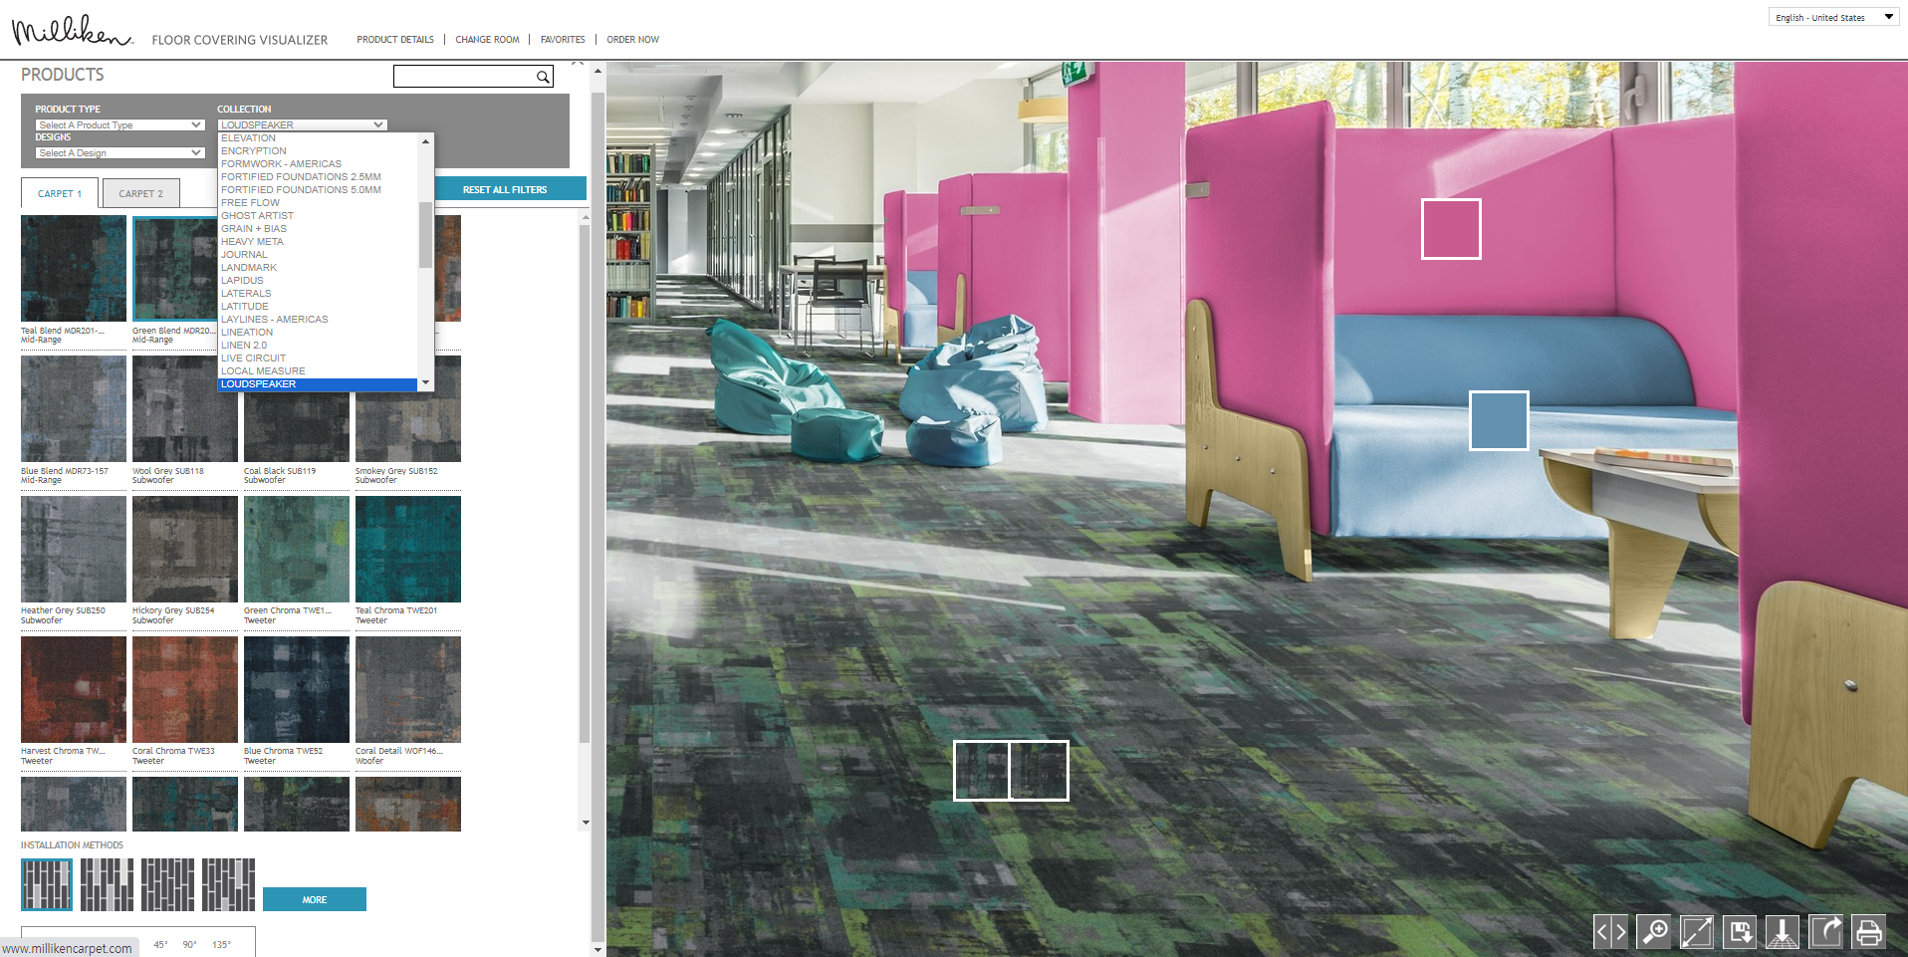1908x957 pixels.
Task: Open FAVORITES menu
Action: (x=563, y=40)
